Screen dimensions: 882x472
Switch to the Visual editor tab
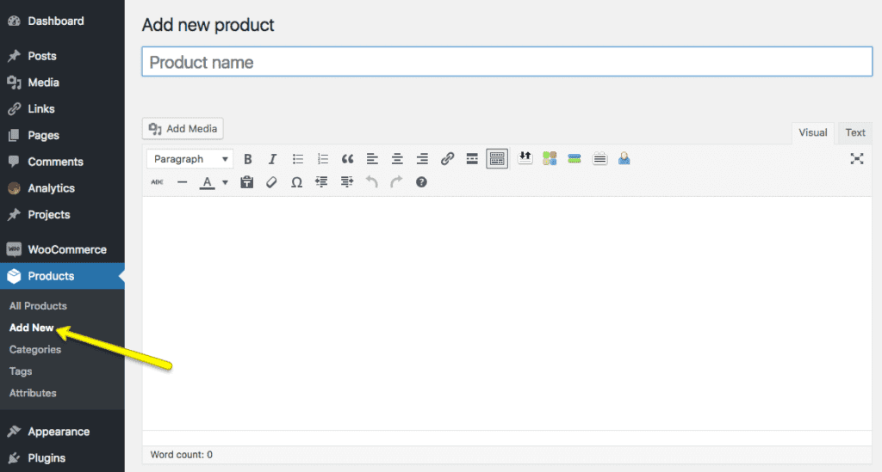click(813, 132)
